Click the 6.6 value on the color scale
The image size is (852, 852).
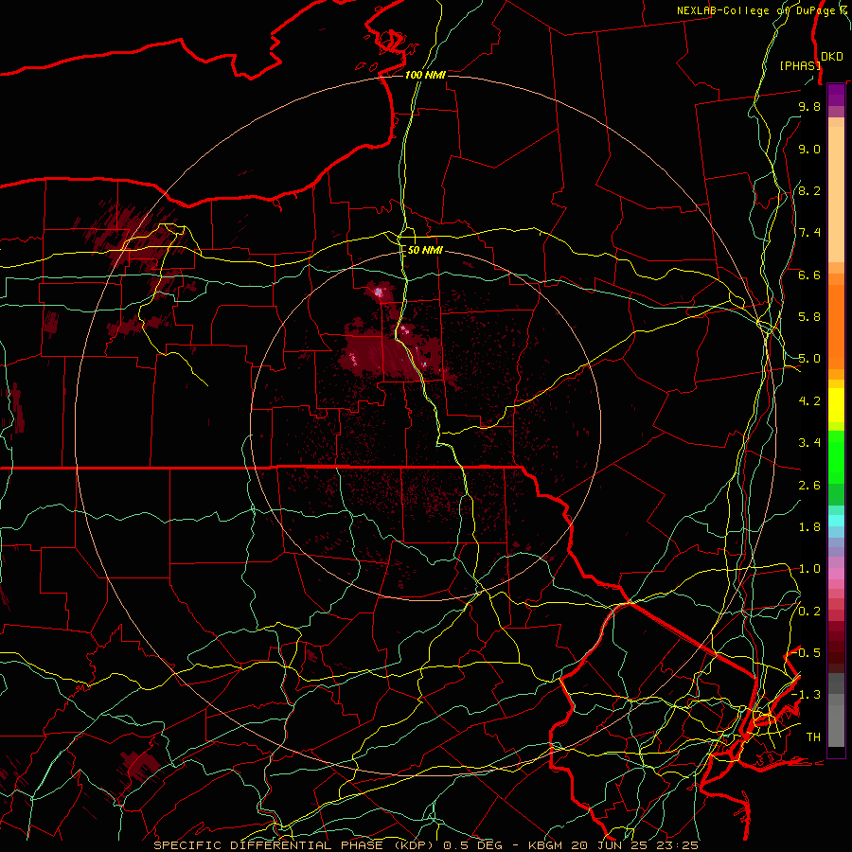point(809,275)
